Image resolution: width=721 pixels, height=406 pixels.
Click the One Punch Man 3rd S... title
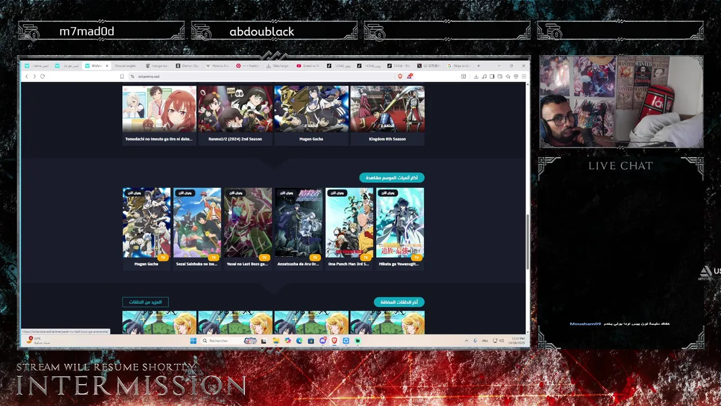click(349, 264)
